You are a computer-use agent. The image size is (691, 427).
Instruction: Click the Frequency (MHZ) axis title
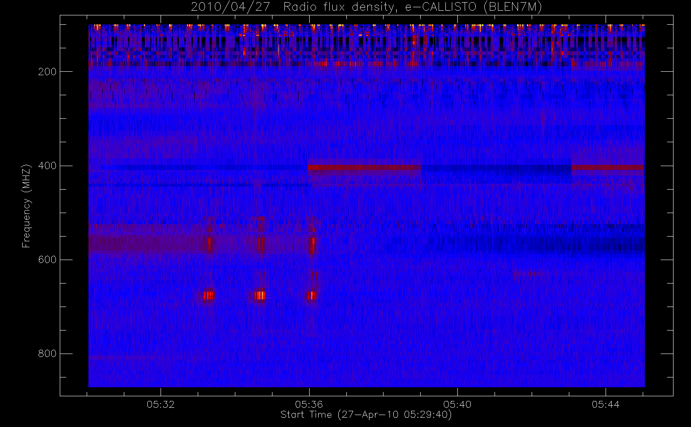click(27, 206)
